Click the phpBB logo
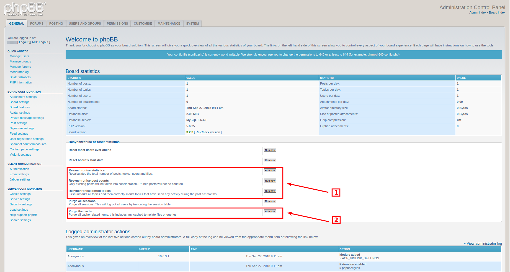 (x=25, y=9)
